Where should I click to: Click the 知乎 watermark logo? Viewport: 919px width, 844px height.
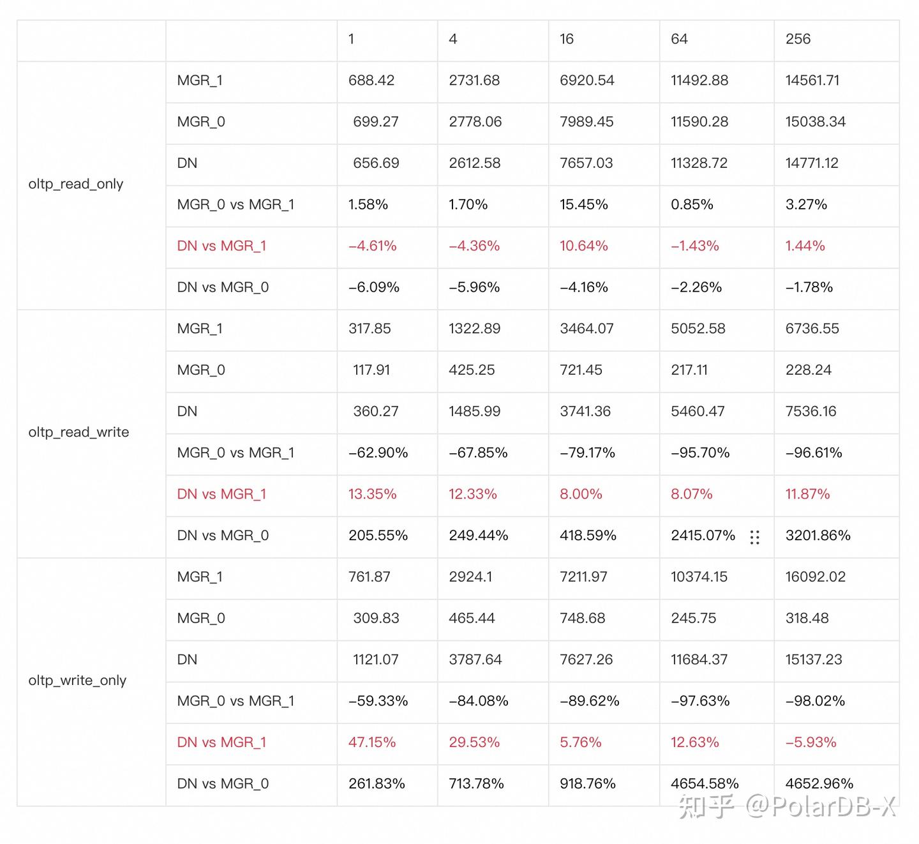(x=706, y=807)
